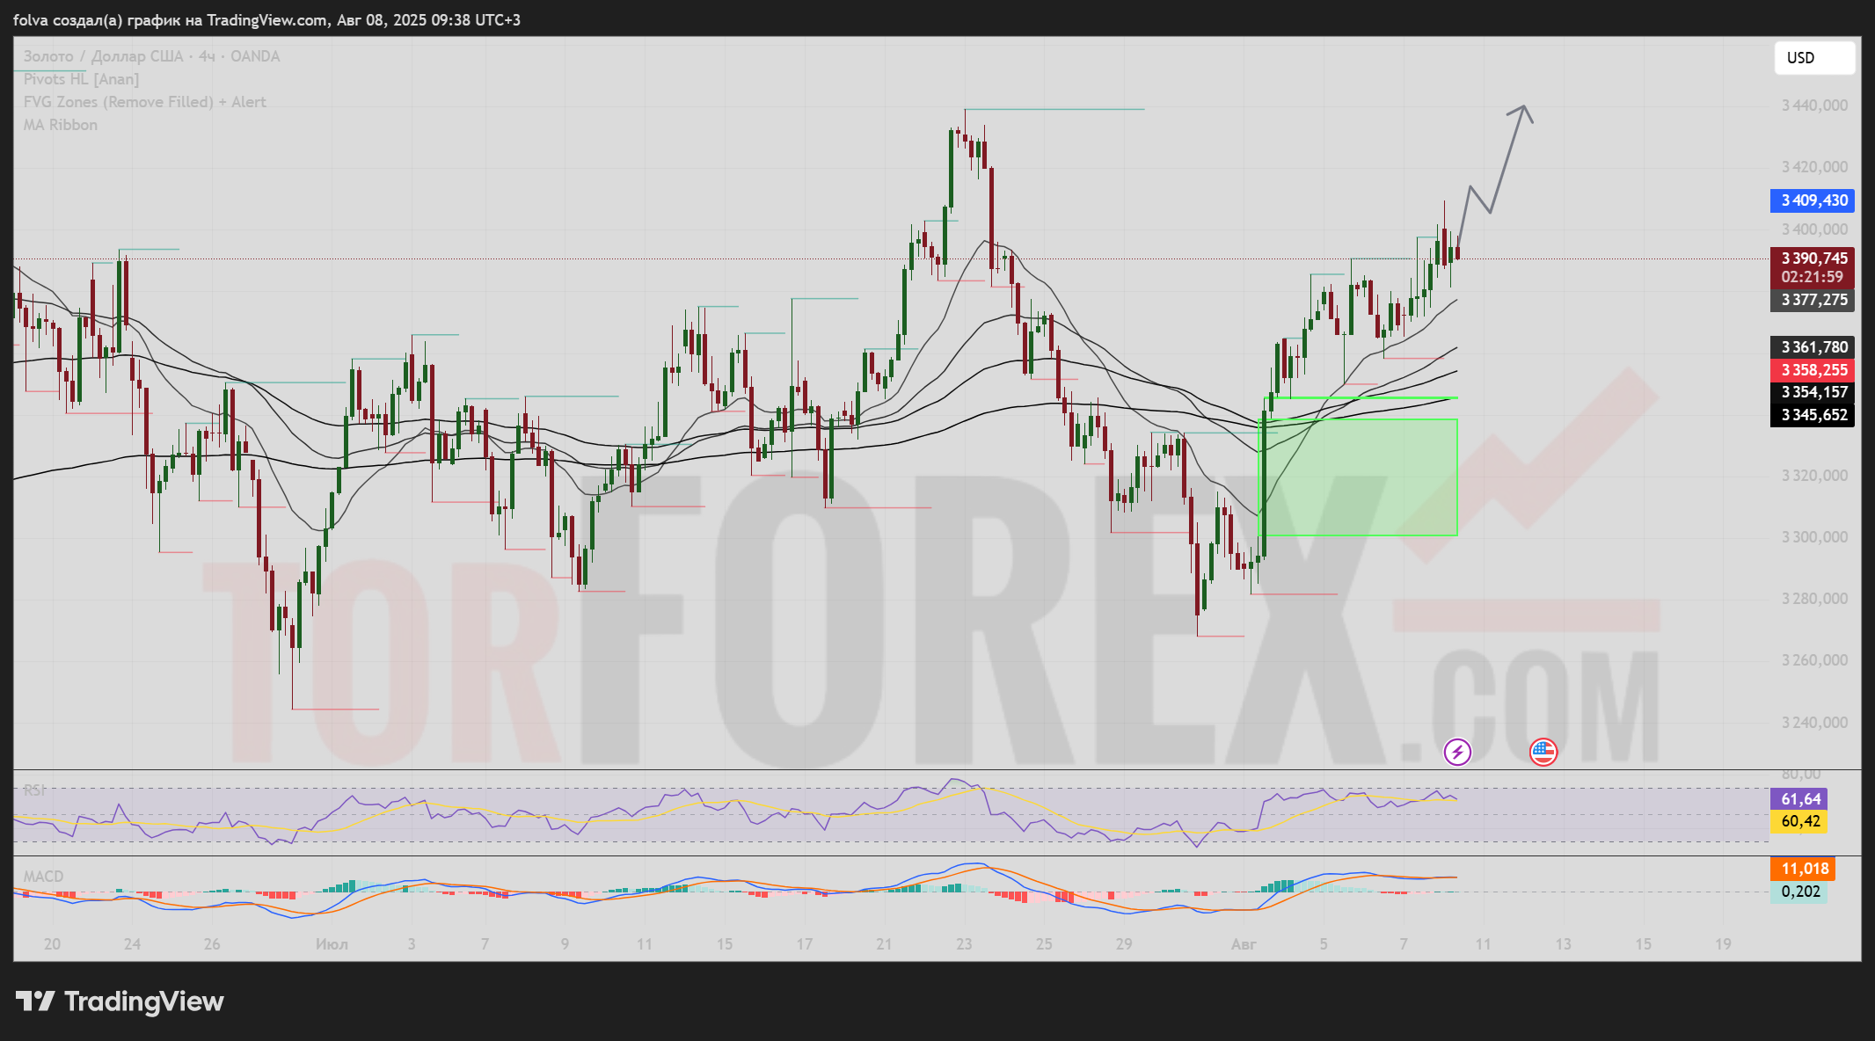
Task: Click the red 3 358,255 price tag
Action: (1813, 370)
